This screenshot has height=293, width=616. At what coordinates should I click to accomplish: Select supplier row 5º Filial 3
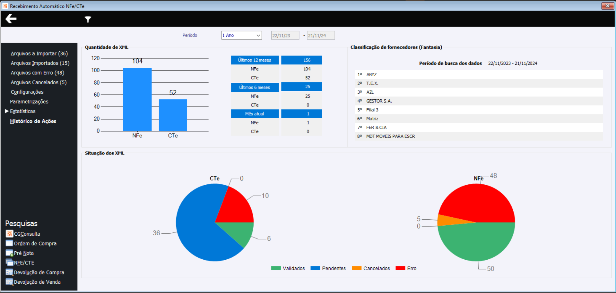pyautogui.click(x=479, y=110)
